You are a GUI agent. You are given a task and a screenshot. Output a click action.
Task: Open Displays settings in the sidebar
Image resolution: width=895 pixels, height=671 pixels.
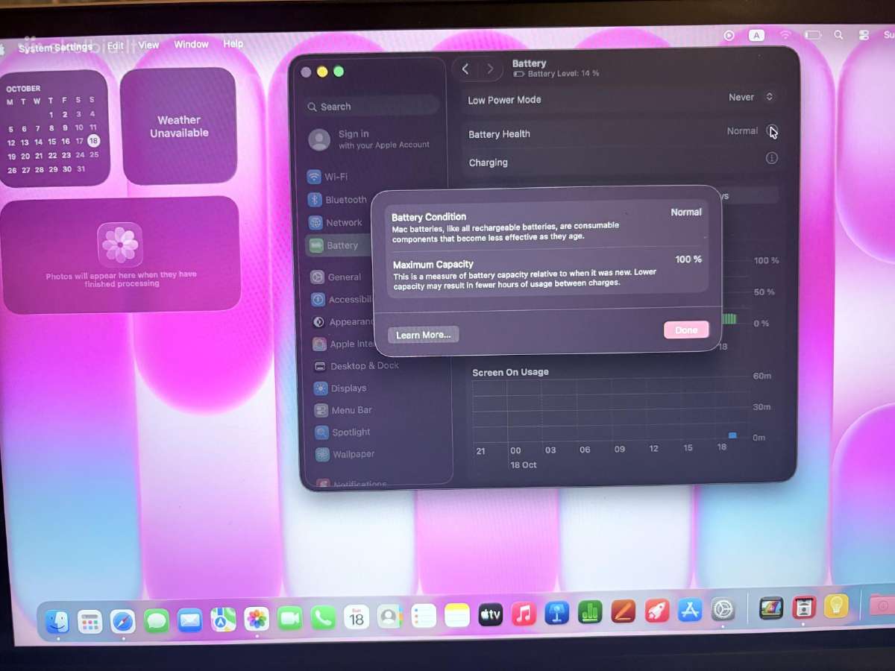coord(341,388)
